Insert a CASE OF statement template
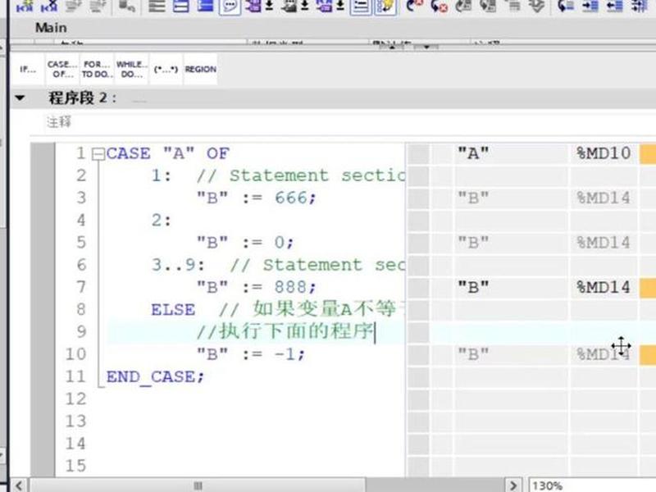Viewport: 656px width, 492px height. tap(62, 70)
